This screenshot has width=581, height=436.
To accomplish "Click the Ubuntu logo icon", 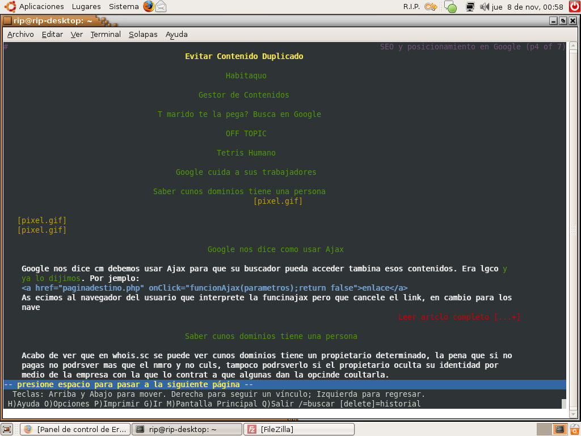I will [x=10, y=6].
